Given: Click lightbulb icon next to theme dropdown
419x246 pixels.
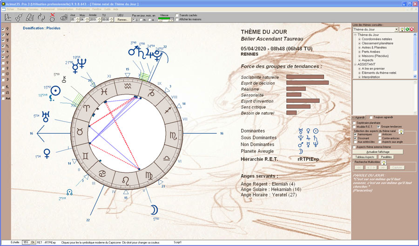Looking at the screenshot, I should point(402,29).
